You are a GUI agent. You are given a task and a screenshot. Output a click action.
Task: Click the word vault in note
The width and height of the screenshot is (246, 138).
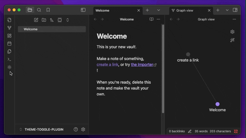[x=131, y=47]
